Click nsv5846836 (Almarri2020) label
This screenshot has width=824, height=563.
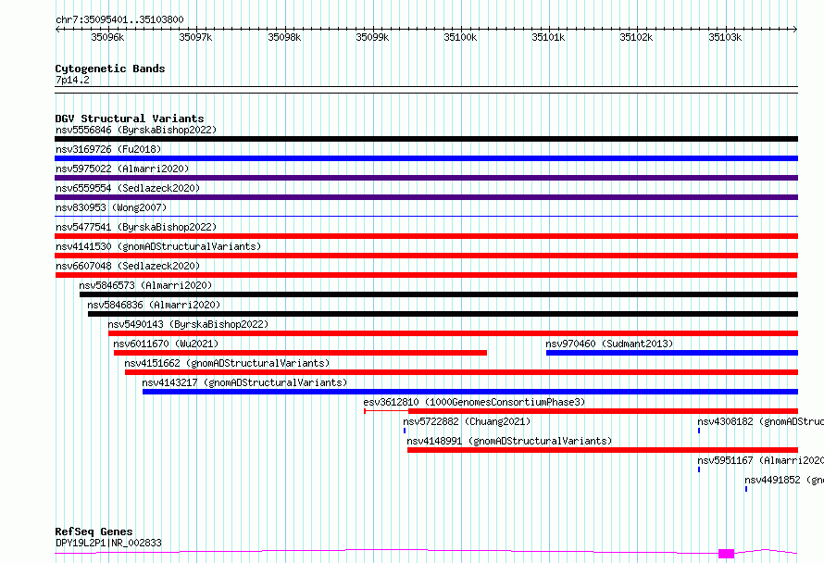[x=154, y=305]
